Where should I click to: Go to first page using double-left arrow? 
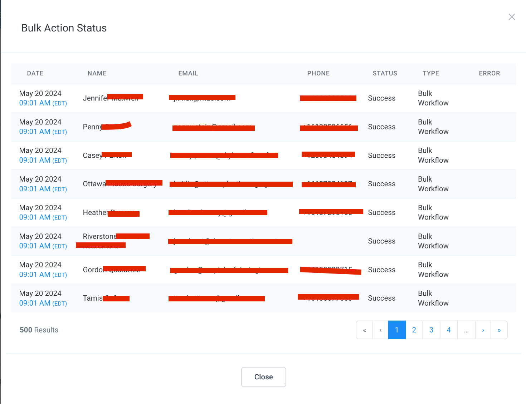click(364, 330)
